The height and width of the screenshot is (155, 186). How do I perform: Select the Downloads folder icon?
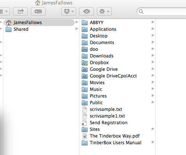point(85,56)
